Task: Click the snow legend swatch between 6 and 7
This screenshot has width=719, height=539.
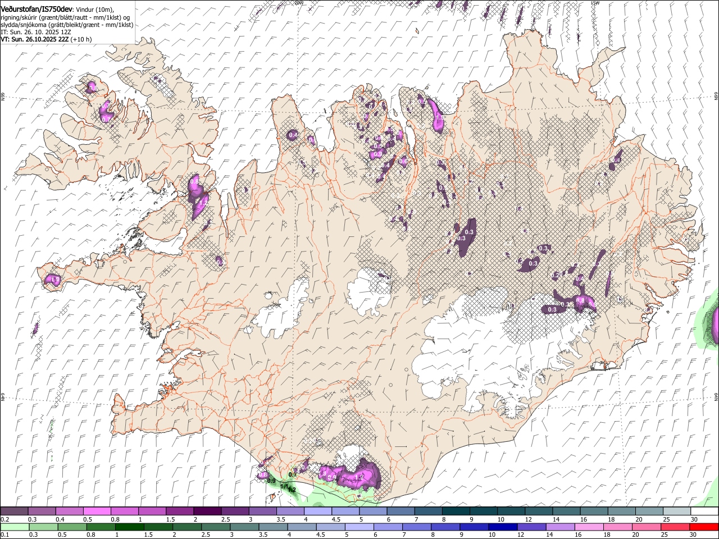Action: pyautogui.click(x=401, y=511)
